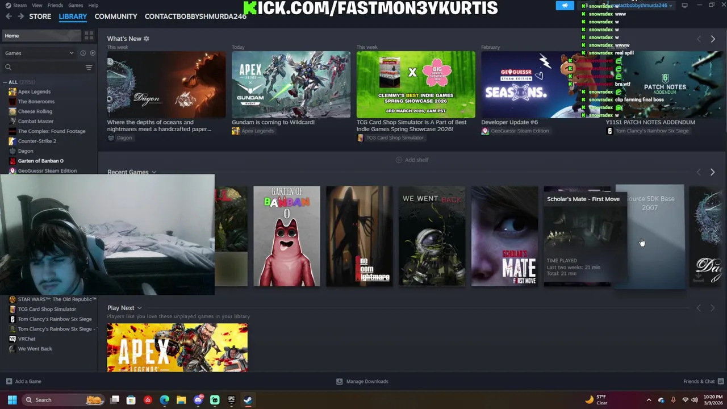Open the View menu

[37, 5]
